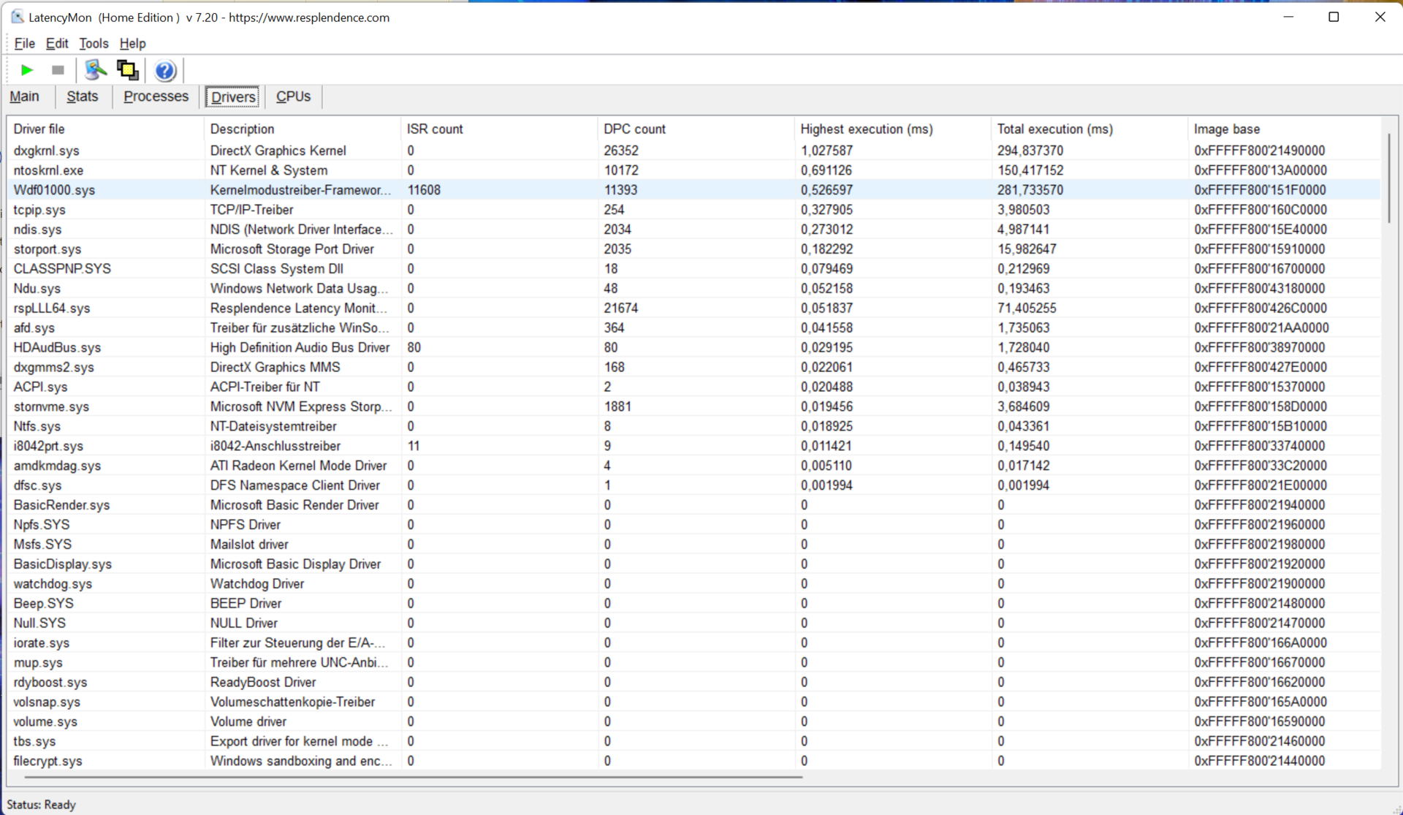Image resolution: width=1403 pixels, height=815 pixels.
Task: Sort by Total execution (ms) column
Action: [1054, 129]
